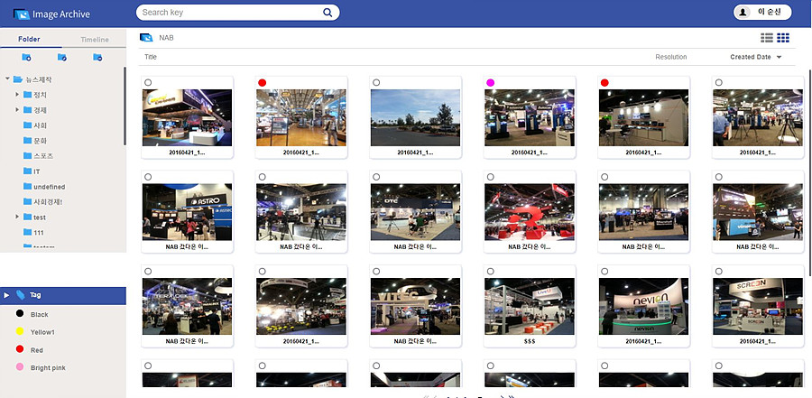Filter by the Bright pink tag
The width and height of the screenshot is (812, 398).
coord(48,368)
